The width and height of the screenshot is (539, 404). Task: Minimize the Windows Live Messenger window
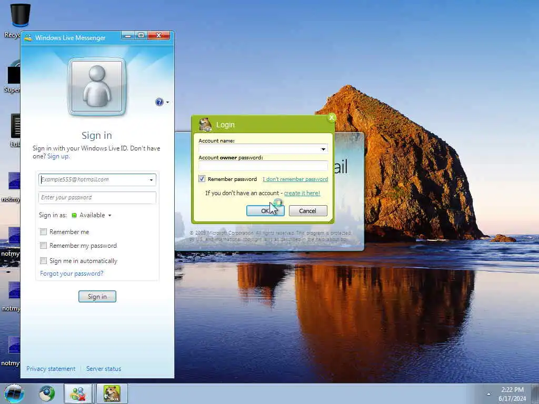point(128,35)
